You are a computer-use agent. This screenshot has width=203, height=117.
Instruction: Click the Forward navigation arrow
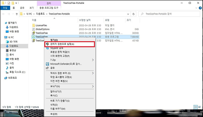pyautogui.click(x=9, y=14)
